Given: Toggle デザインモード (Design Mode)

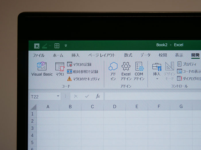Looking at the screenshot, I should coord(169,71).
